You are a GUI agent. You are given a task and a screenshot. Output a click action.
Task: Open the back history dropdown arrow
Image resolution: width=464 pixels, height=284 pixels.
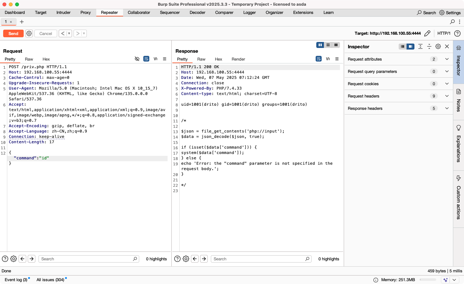coord(69,33)
